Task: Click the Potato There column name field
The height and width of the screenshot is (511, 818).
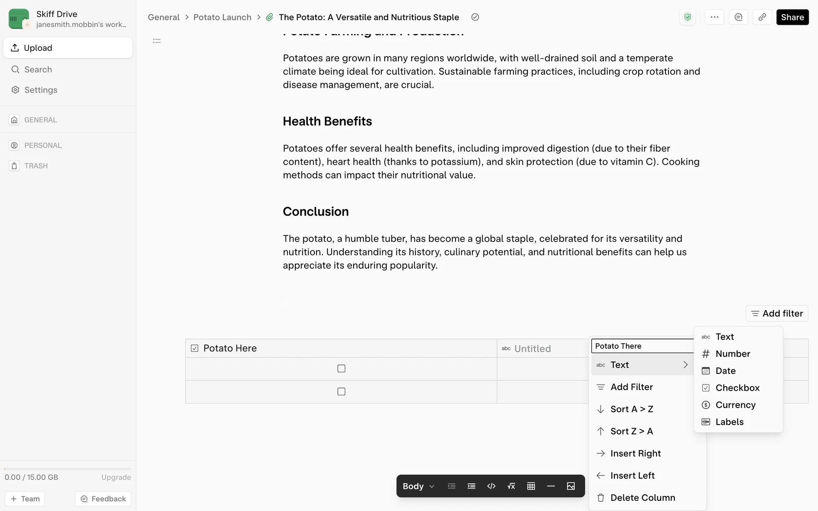Action: pos(642,346)
